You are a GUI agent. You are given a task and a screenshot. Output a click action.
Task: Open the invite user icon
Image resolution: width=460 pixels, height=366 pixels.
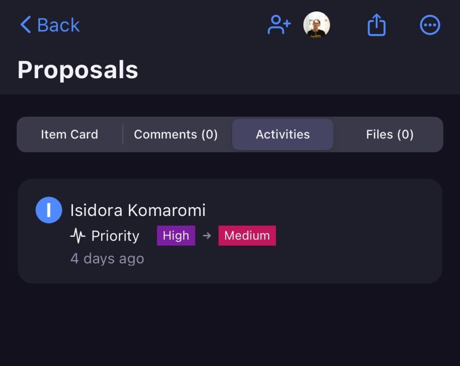[x=279, y=25]
